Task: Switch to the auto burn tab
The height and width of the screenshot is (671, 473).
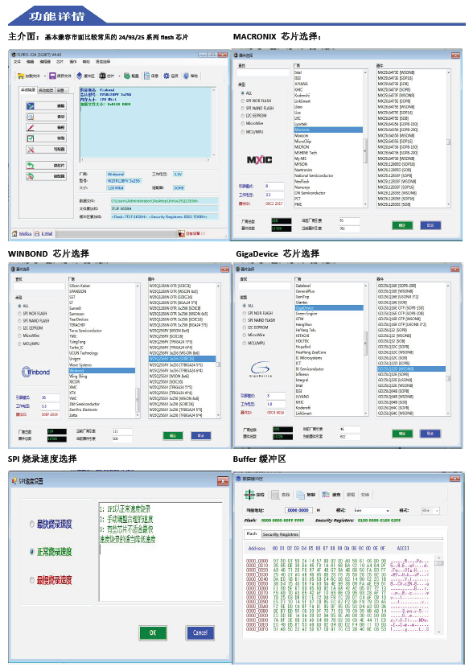Action: [x=46, y=90]
